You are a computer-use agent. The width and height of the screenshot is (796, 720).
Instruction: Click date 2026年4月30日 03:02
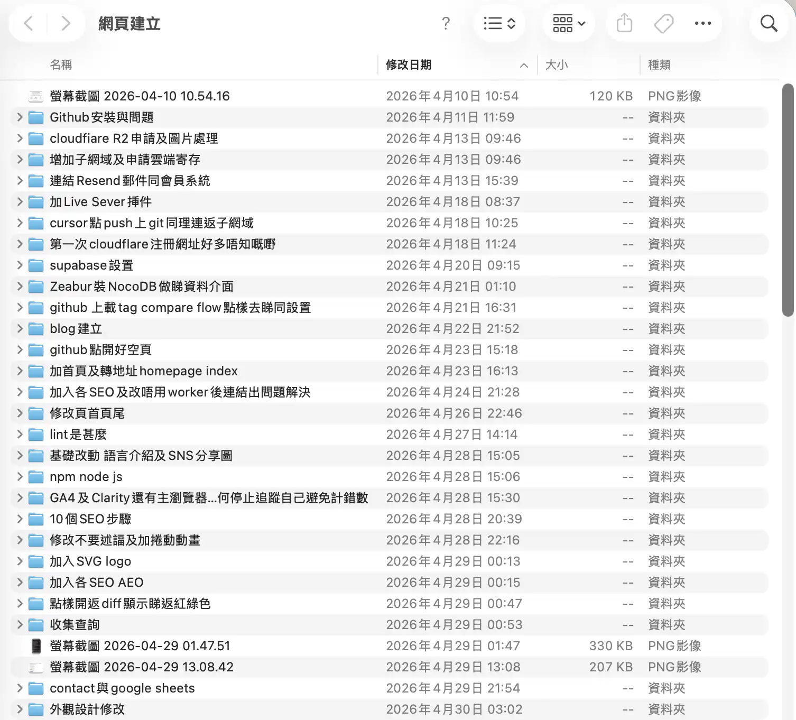click(x=454, y=709)
